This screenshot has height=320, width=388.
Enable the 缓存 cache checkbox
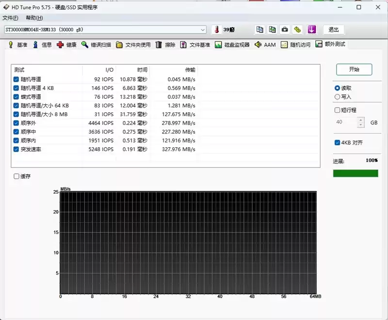[16, 175]
